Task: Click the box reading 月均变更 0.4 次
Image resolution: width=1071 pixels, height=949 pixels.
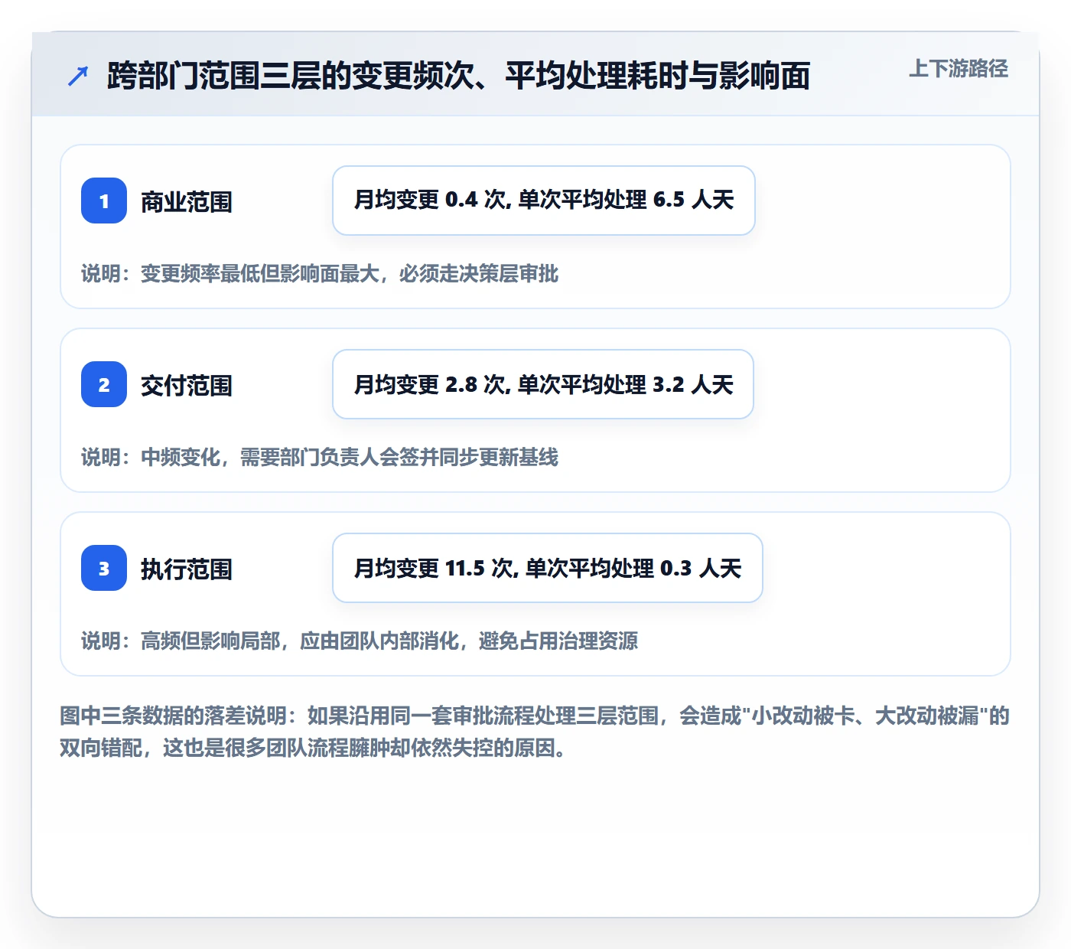Action: (544, 201)
